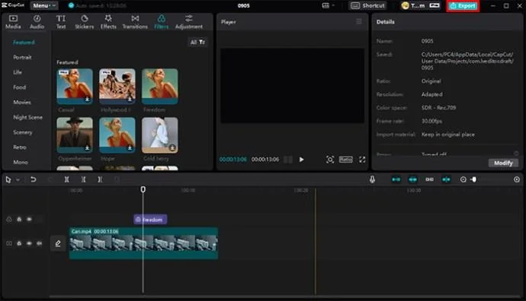Zoom out the timeline with the minus icon
The image size is (526, 301).
[463, 179]
